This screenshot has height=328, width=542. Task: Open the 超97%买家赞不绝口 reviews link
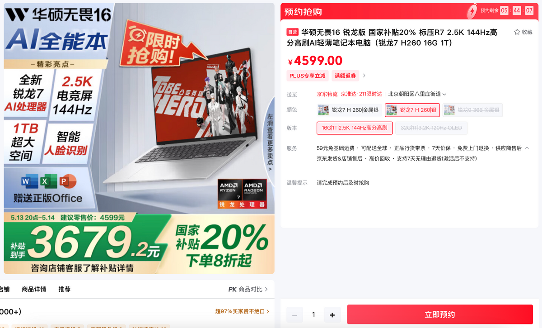(x=243, y=311)
